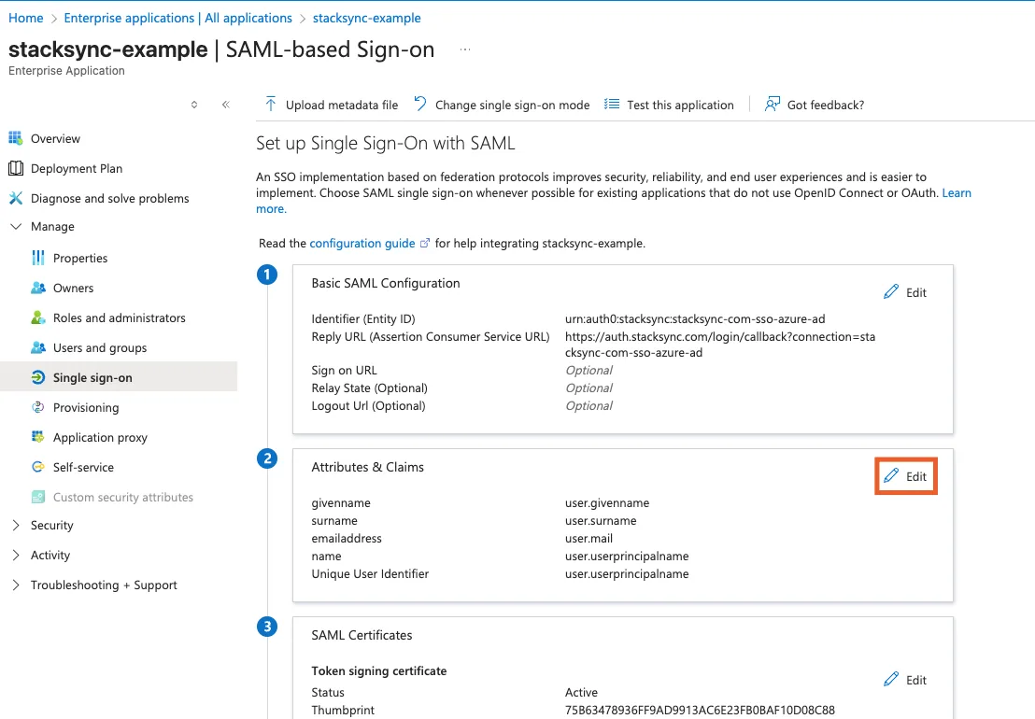Image resolution: width=1035 pixels, height=719 pixels.
Task: Click the pencil icon in Basic SAML Configuration
Action: pos(891,291)
